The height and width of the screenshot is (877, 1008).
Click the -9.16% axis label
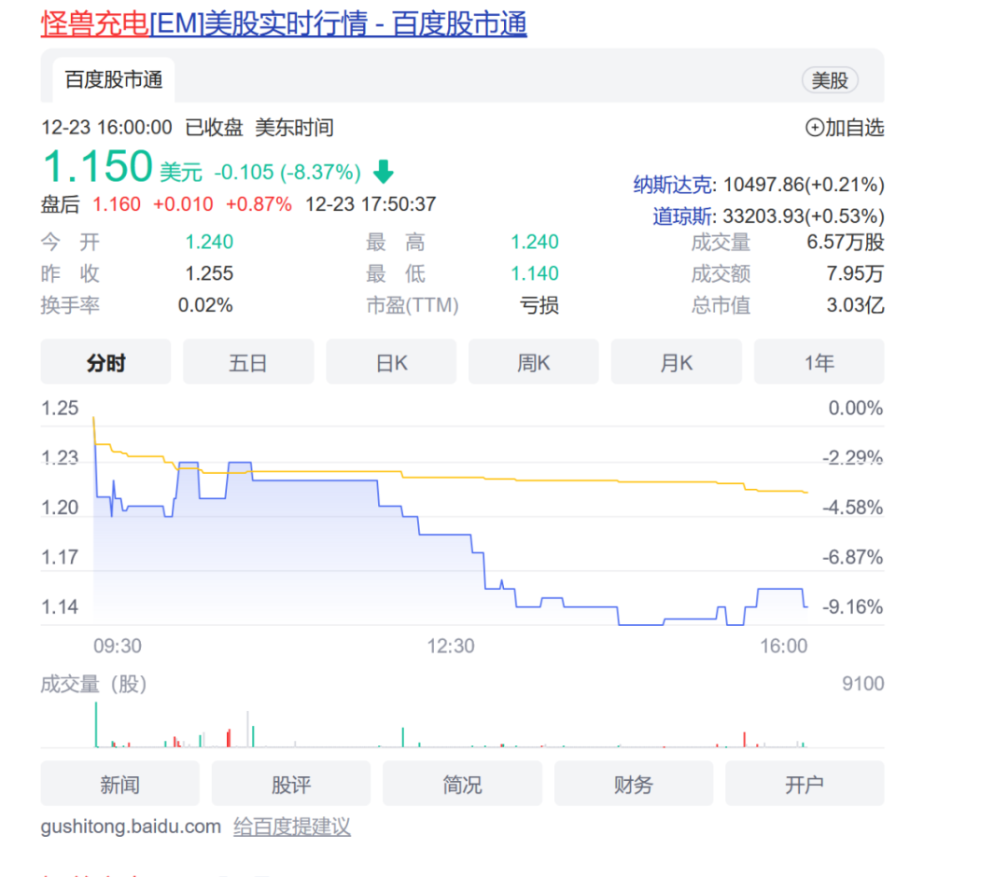point(852,606)
